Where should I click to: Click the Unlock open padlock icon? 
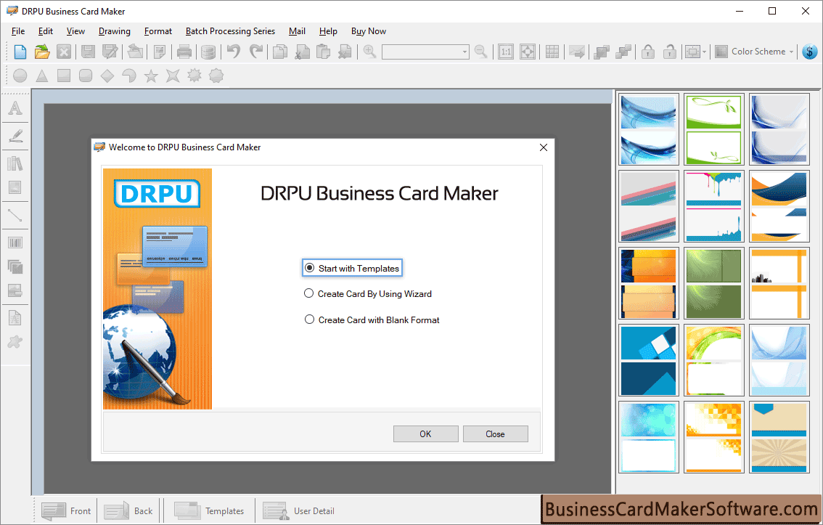point(670,52)
